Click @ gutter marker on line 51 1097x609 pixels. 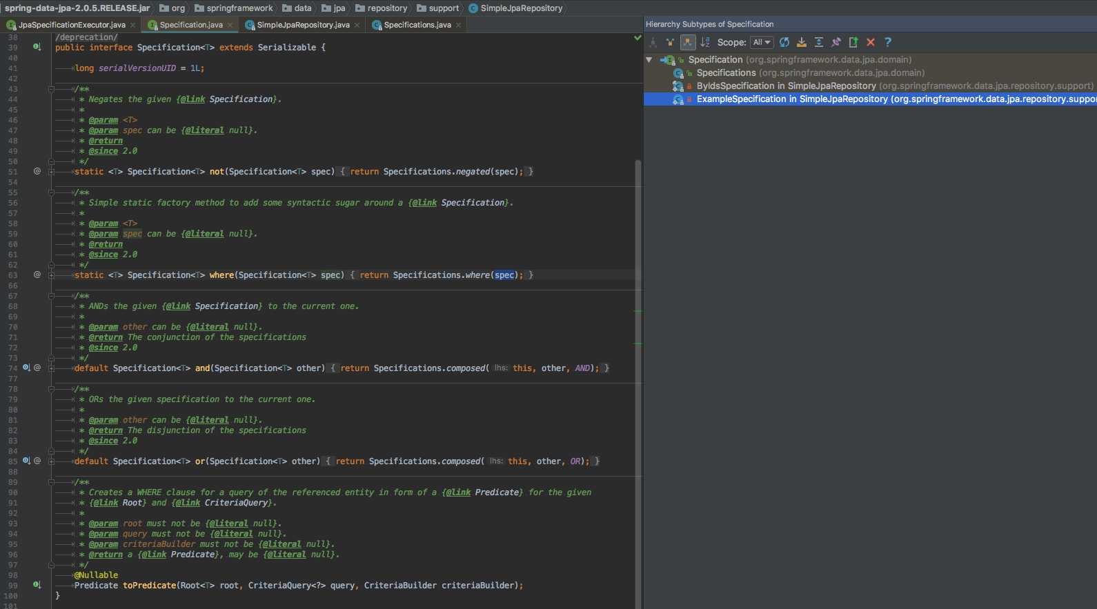(x=37, y=171)
